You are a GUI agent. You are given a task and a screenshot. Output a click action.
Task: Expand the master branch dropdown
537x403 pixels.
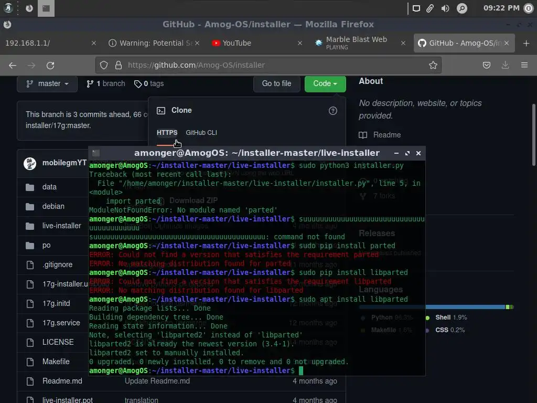[47, 83]
